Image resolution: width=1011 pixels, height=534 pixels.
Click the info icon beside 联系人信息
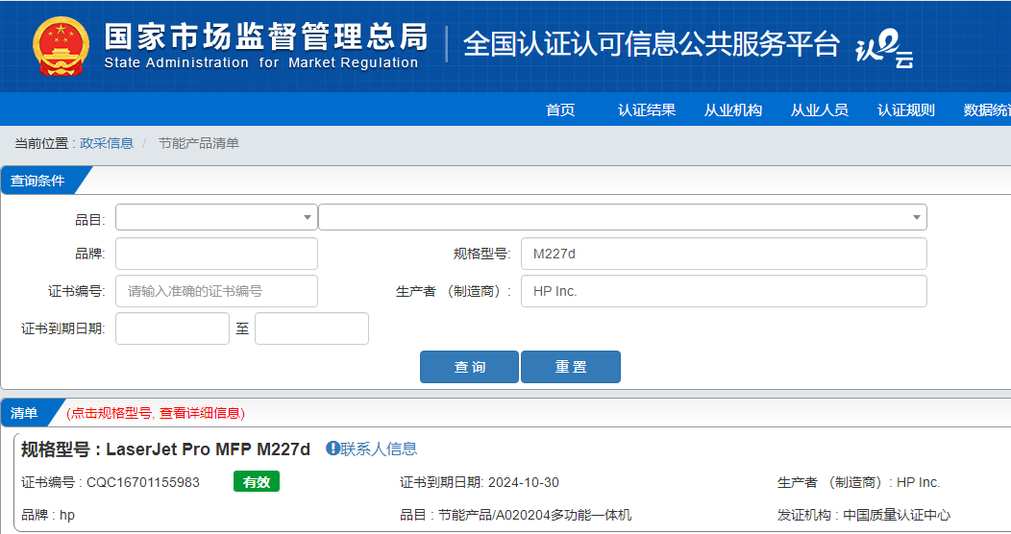[x=333, y=449]
